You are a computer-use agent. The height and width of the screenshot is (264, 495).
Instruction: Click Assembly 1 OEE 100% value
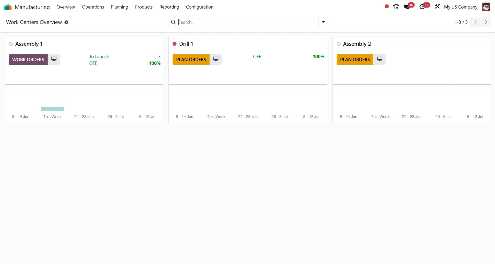click(x=154, y=63)
